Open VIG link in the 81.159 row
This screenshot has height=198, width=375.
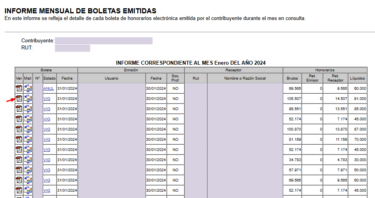tap(47, 140)
